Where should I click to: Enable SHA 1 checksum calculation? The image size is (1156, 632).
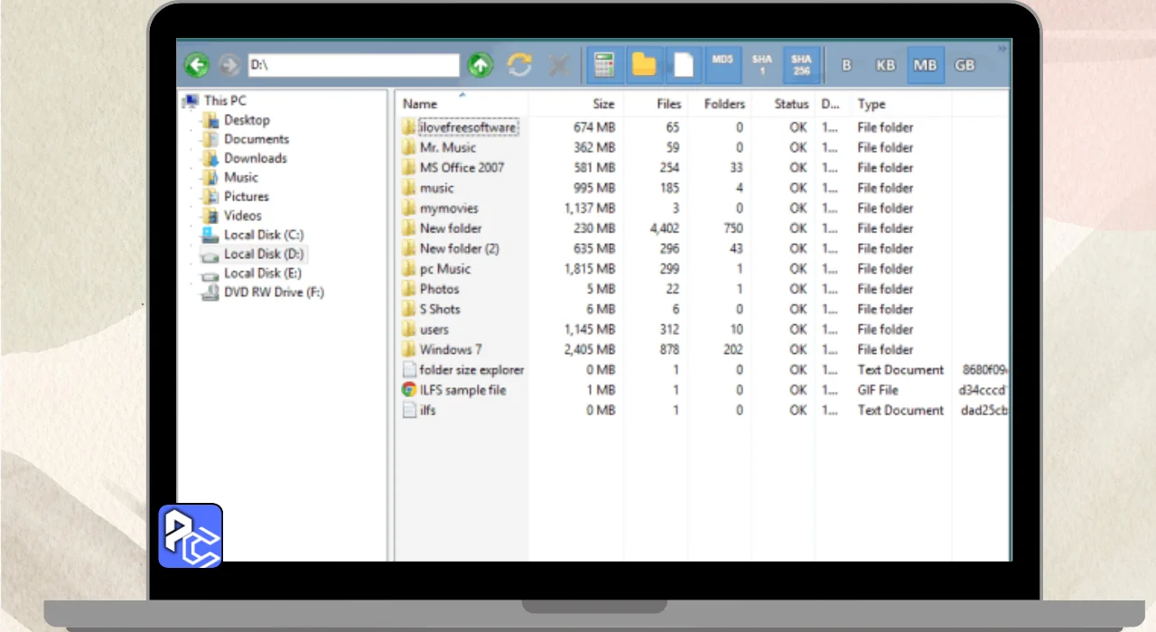pos(762,65)
